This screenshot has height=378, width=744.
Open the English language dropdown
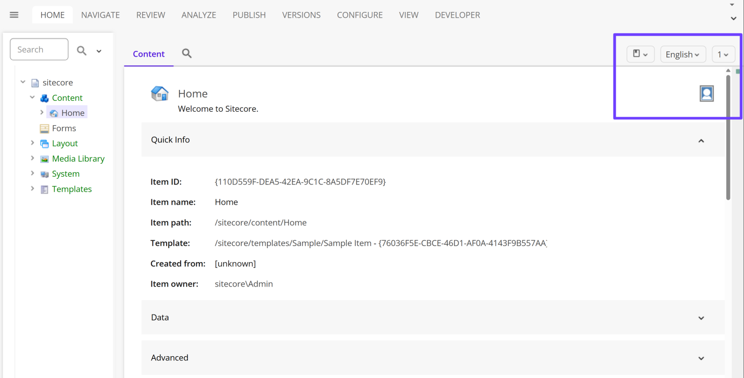point(683,54)
